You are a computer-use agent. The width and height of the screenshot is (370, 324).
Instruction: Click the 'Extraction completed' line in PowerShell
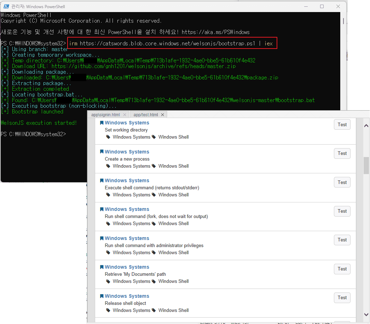35,89
